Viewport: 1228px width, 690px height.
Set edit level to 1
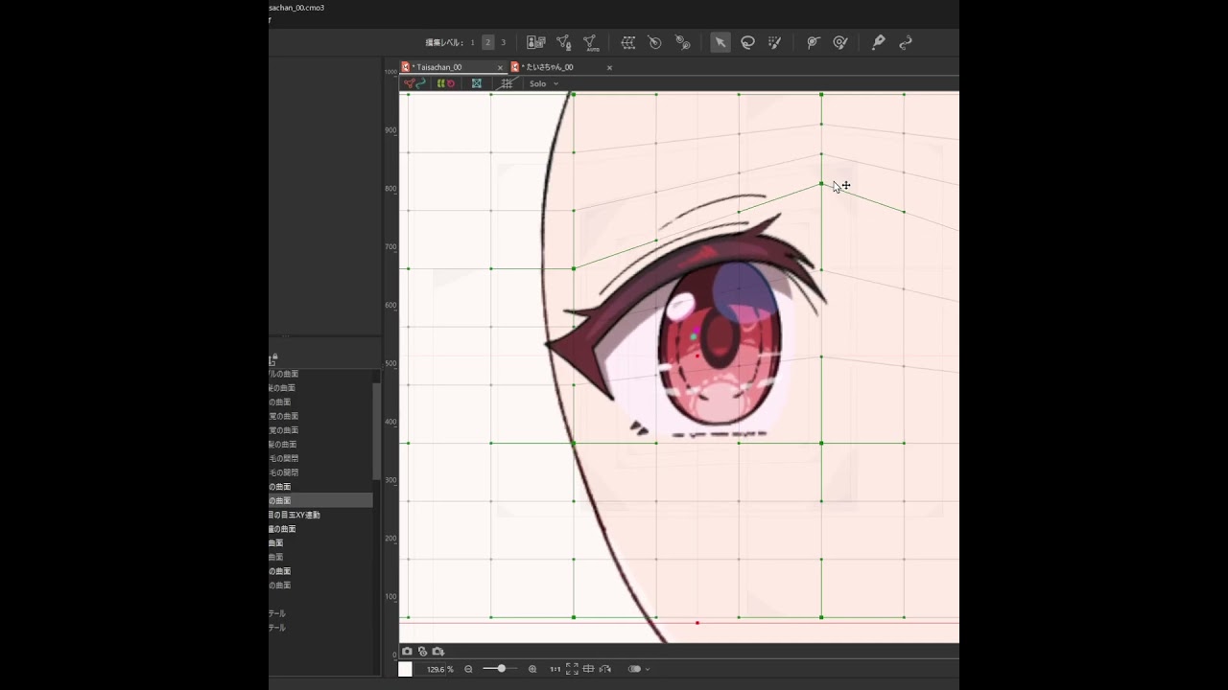472,42
